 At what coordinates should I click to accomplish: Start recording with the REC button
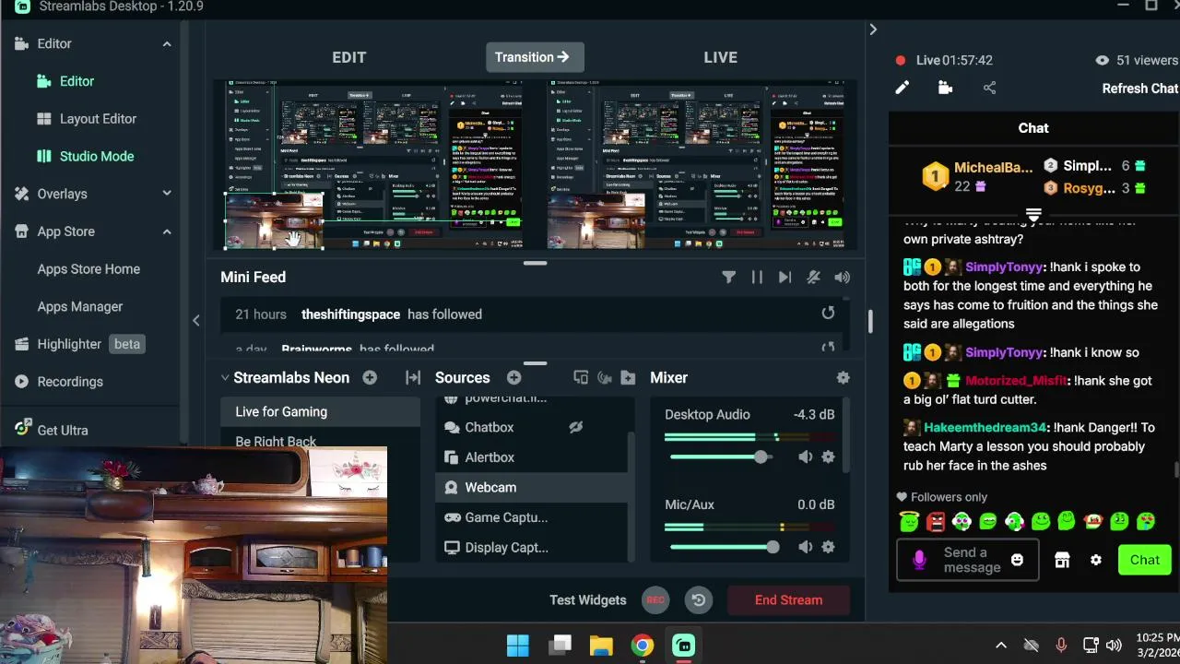(655, 599)
